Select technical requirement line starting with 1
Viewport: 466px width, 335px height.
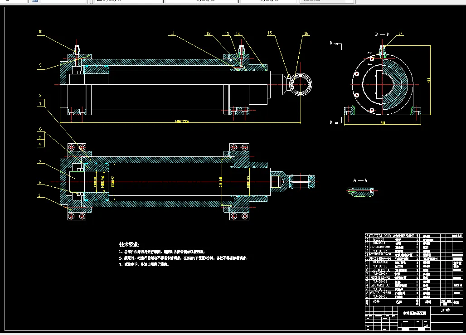[x=162, y=252]
